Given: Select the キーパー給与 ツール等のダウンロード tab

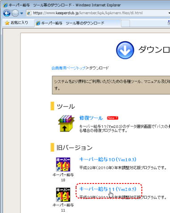Looking at the screenshot, I should [77, 23].
